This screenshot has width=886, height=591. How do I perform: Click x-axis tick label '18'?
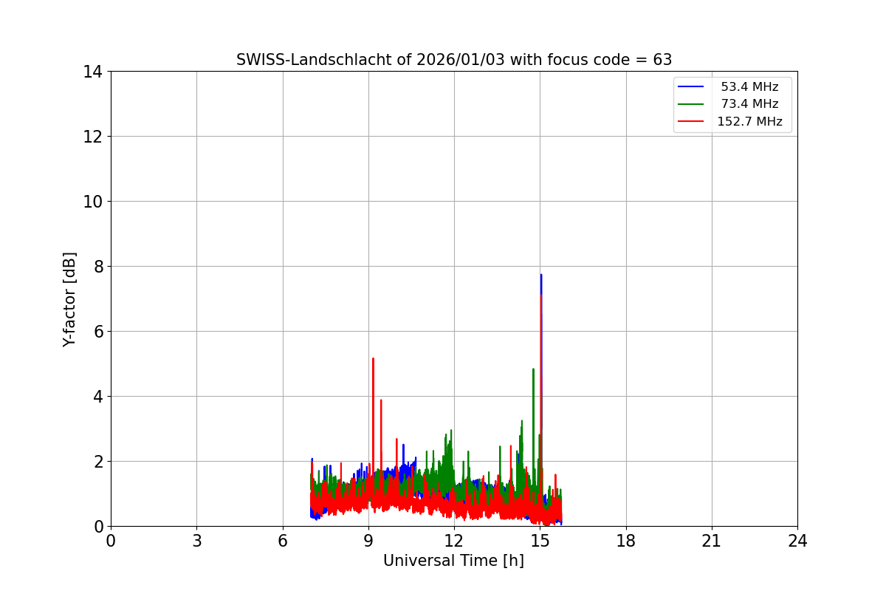(626, 541)
